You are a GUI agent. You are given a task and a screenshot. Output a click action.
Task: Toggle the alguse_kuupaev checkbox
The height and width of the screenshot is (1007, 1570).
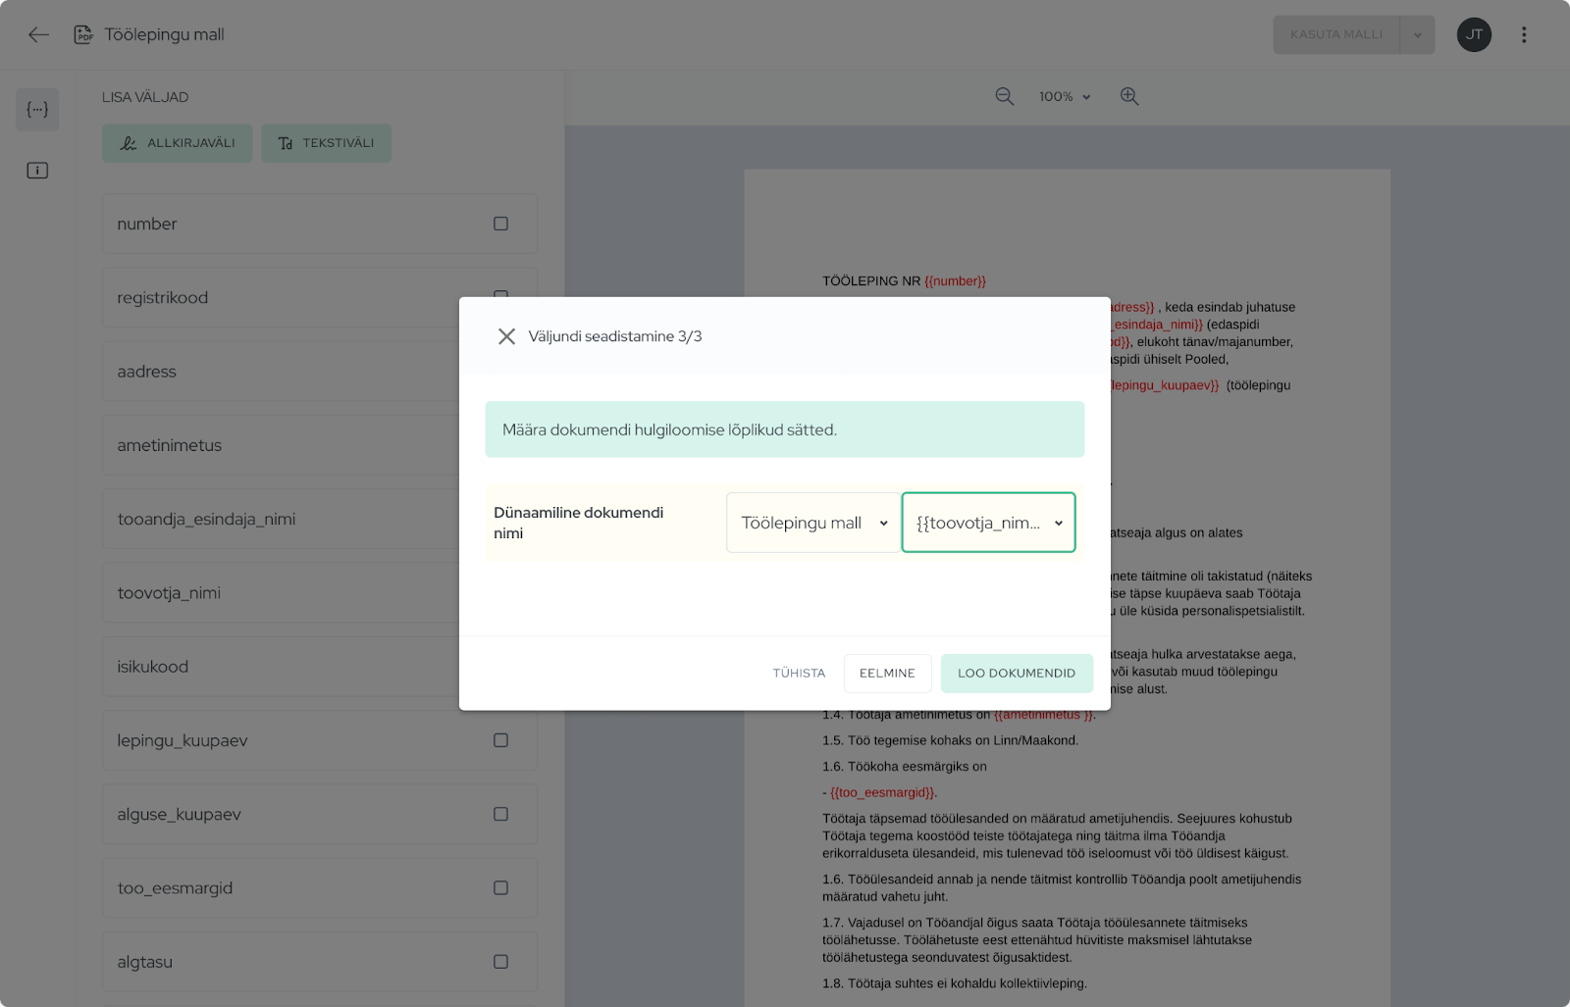(x=500, y=814)
